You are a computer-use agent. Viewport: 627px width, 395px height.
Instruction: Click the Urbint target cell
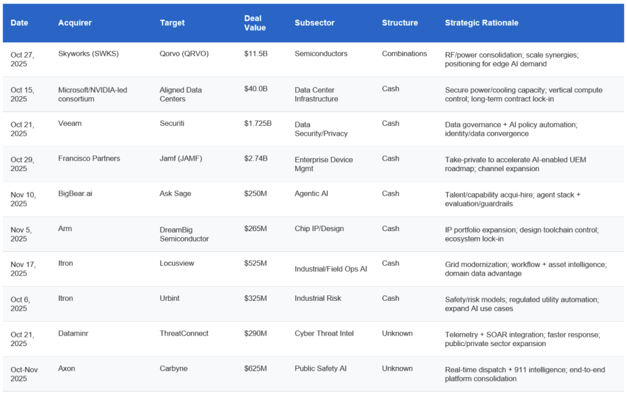tap(170, 298)
